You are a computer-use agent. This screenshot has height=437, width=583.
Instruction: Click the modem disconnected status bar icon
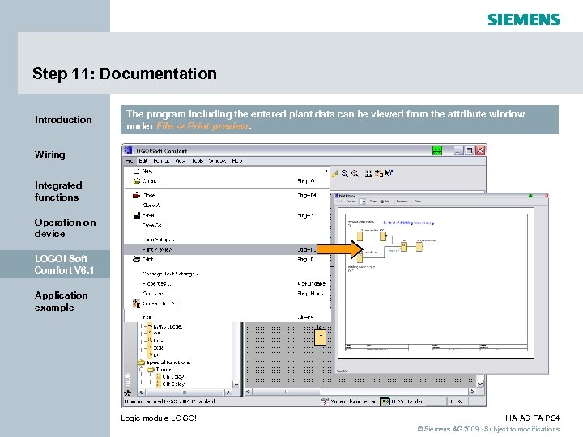[325, 401]
